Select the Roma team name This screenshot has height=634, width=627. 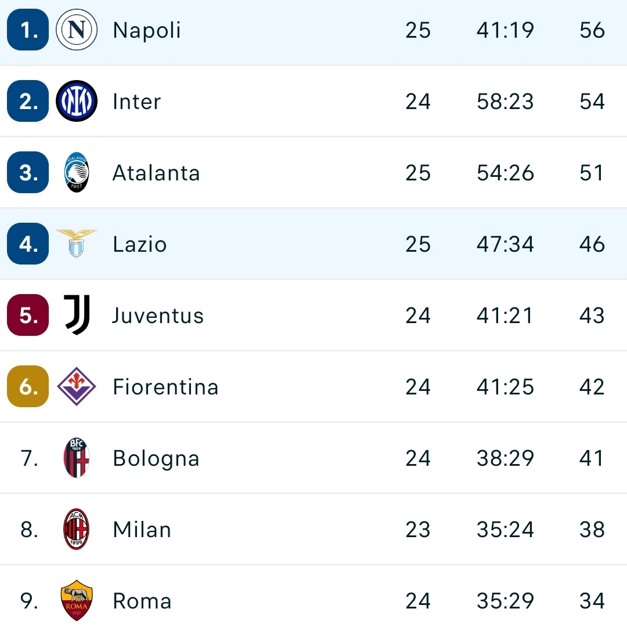[x=142, y=601]
